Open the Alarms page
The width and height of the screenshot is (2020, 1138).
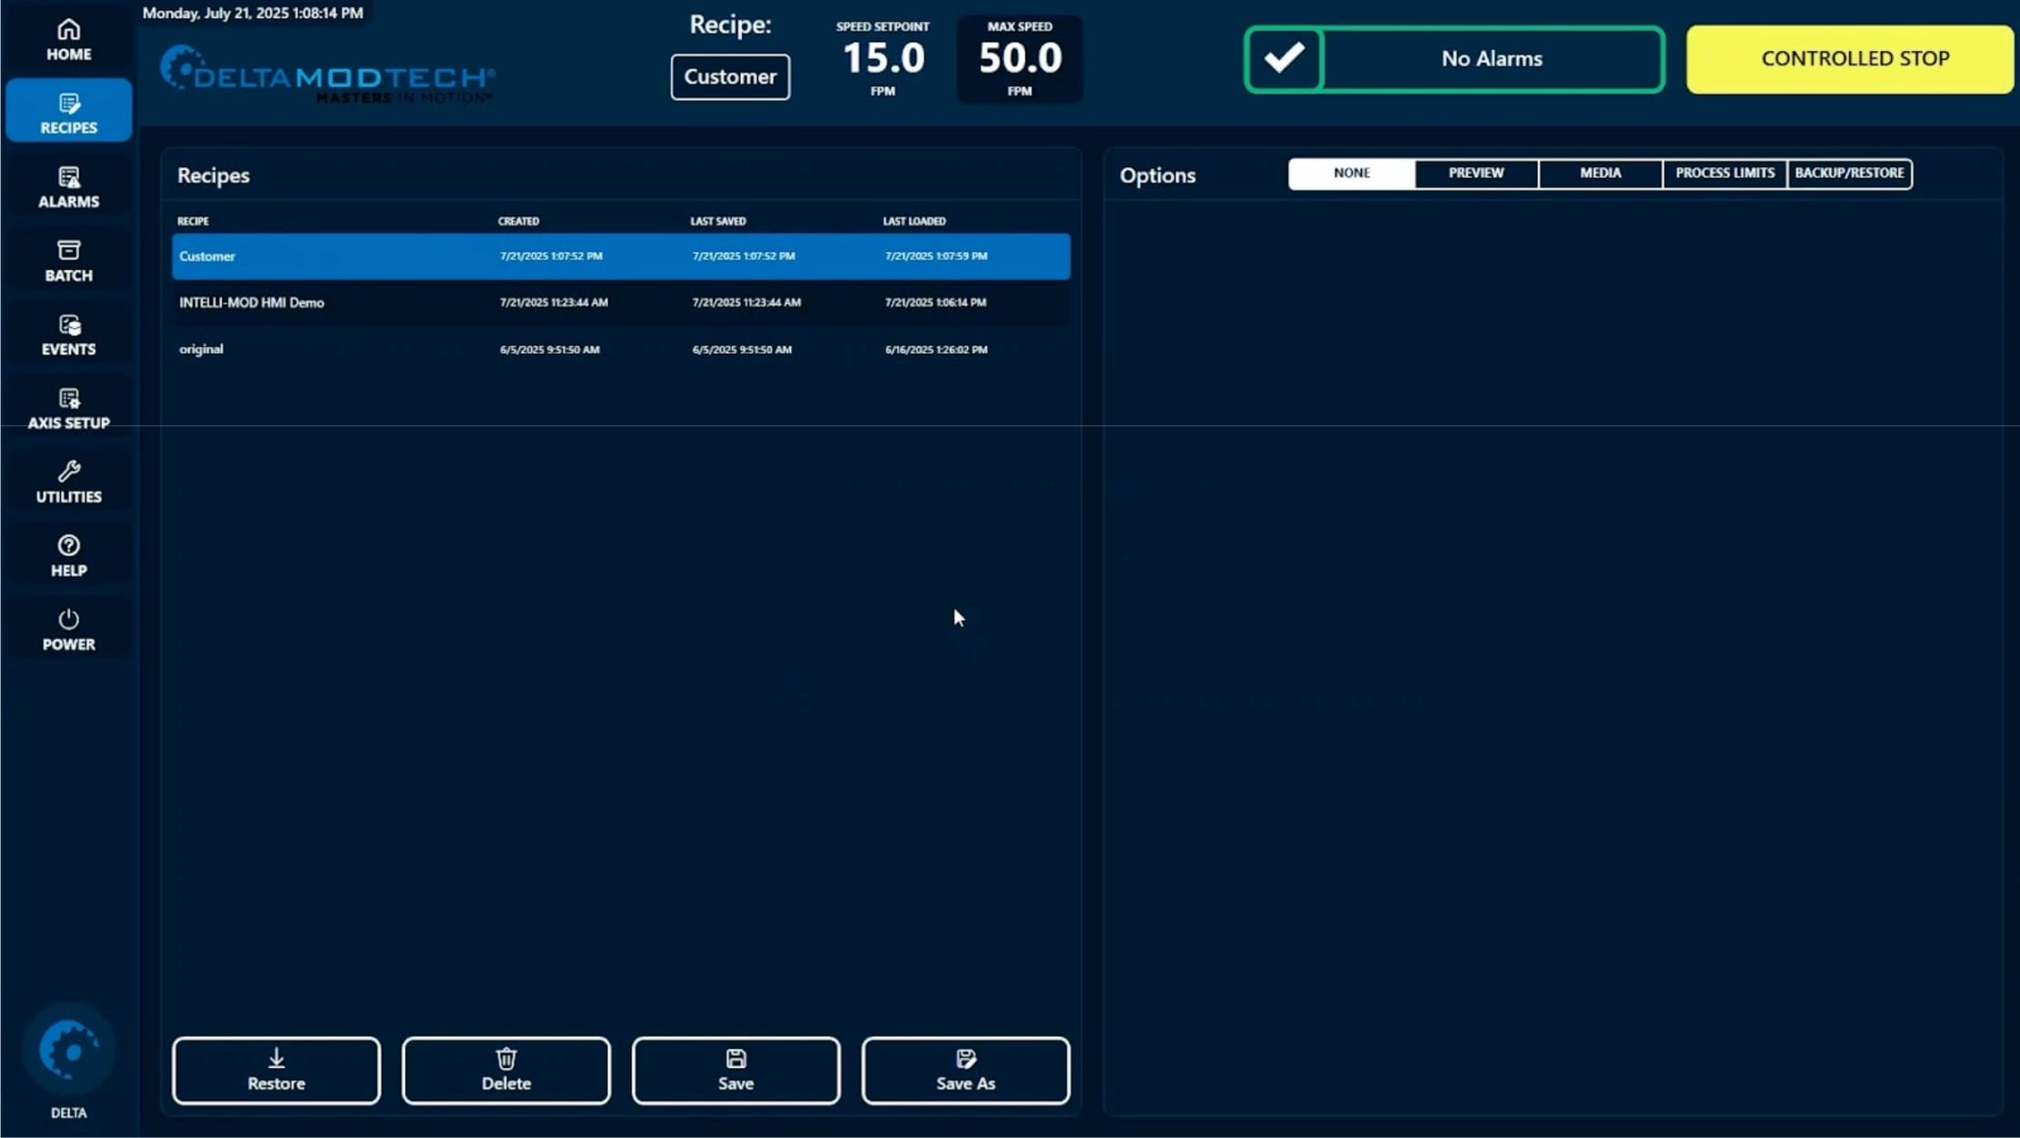tap(68, 187)
